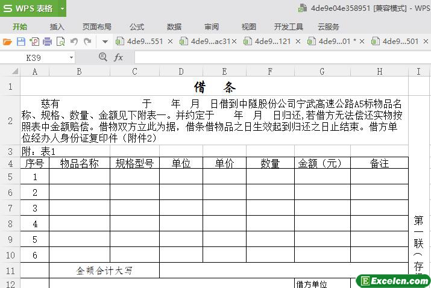The height and width of the screenshot is (288, 431).
Task: Switch to the 页面布局 tab
Action: click(97, 27)
